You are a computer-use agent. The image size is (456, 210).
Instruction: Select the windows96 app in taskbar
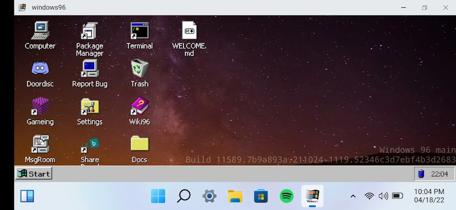coord(312,196)
